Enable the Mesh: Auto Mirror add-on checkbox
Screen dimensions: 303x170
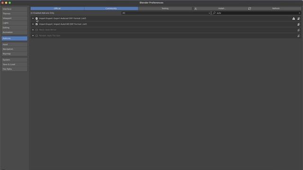tap(36, 30)
